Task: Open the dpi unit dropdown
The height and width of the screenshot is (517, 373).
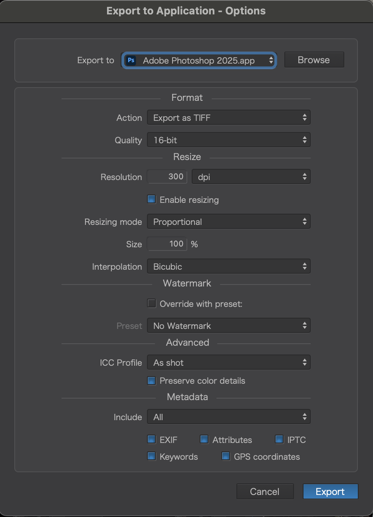Action: pyautogui.click(x=251, y=176)
